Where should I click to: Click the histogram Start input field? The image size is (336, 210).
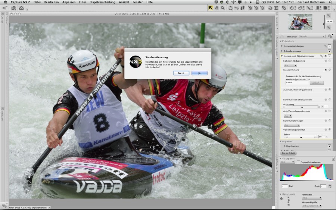click(284, 186)
